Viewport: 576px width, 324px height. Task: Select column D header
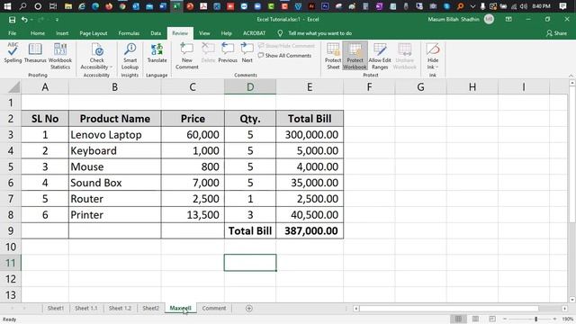(250, 87)
